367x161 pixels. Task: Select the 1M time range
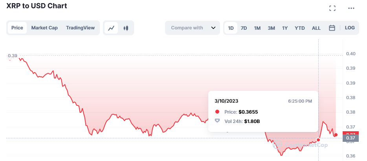(257, 28)
